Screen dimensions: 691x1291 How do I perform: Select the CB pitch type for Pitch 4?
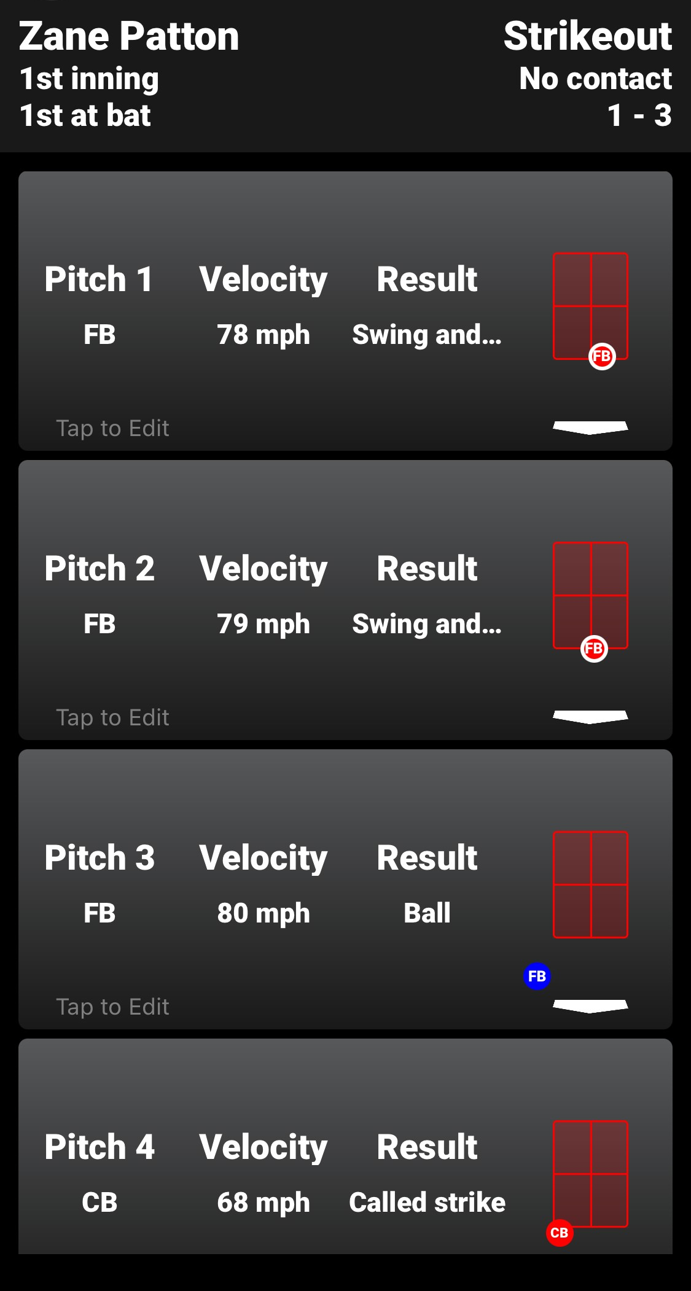point(100,1203)
